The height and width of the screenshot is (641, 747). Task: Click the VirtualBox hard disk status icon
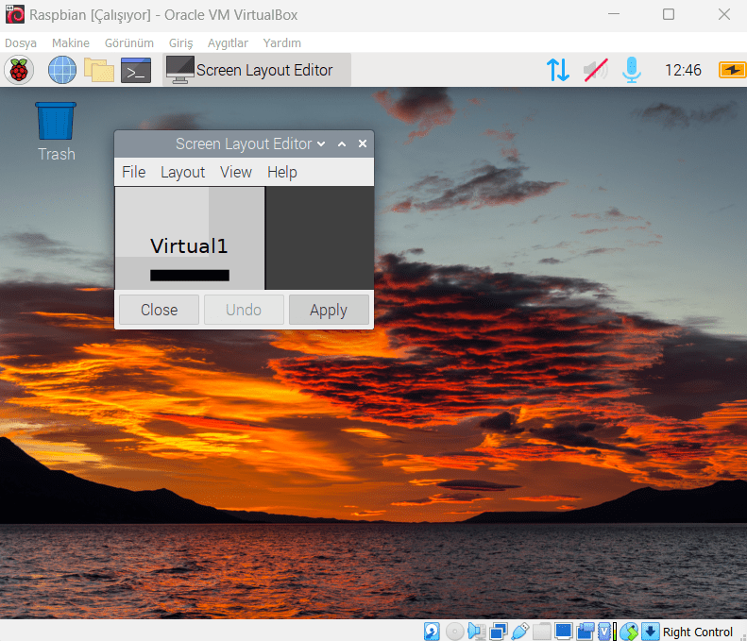(433, 632)
